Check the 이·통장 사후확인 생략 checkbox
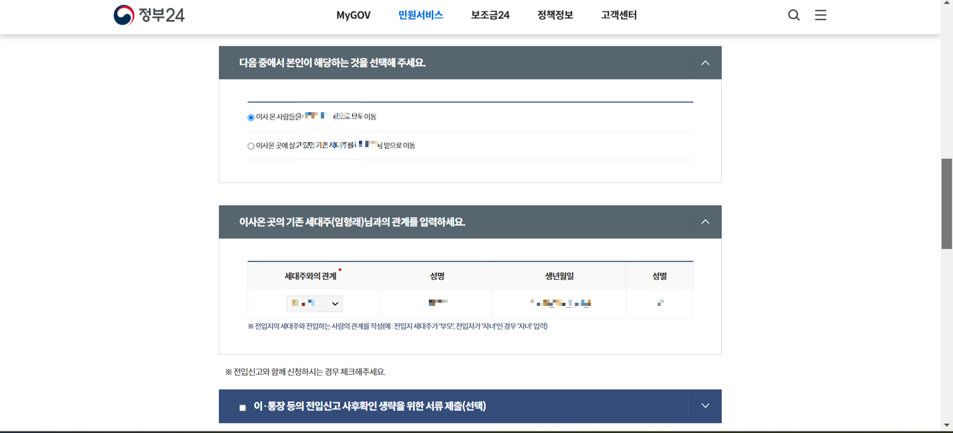 click(x=242, y=408)
